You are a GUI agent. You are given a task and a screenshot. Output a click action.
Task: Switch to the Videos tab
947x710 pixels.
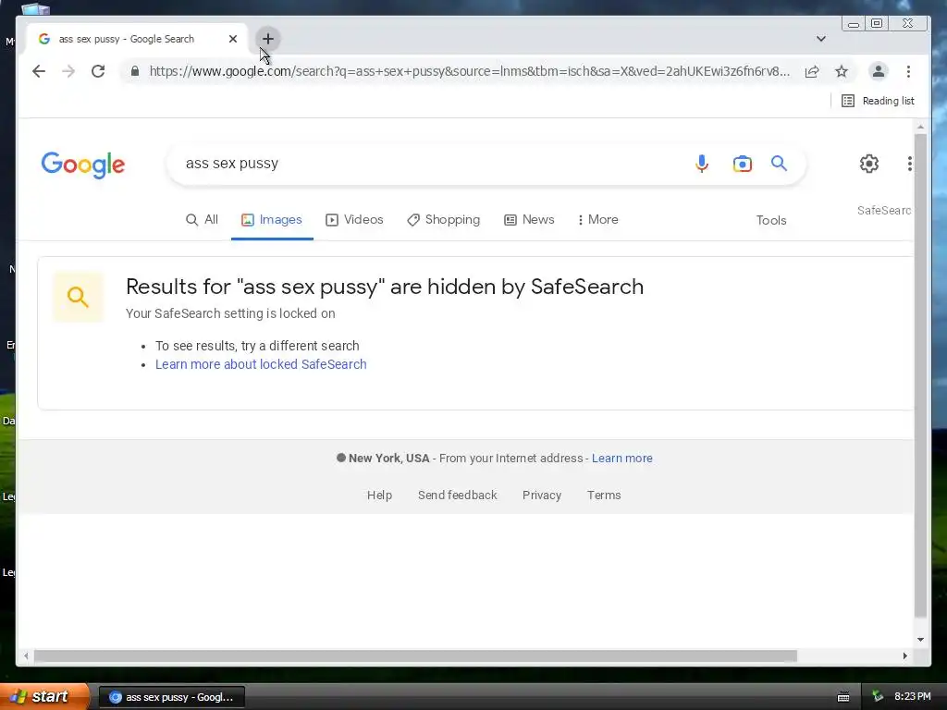[x=354, y=220]
